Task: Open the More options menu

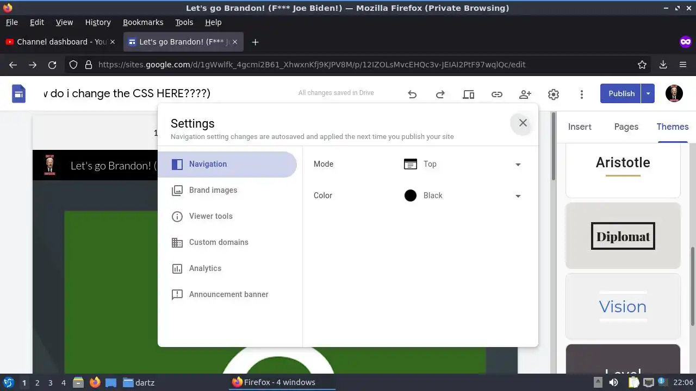Action: click(x=582, y=94)
